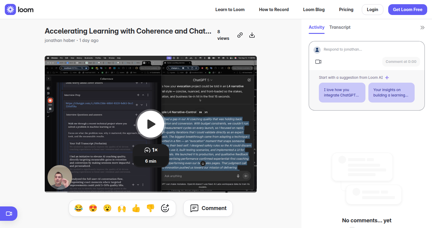
Task: Click the '8 views' count
Action: coord(223,35)
